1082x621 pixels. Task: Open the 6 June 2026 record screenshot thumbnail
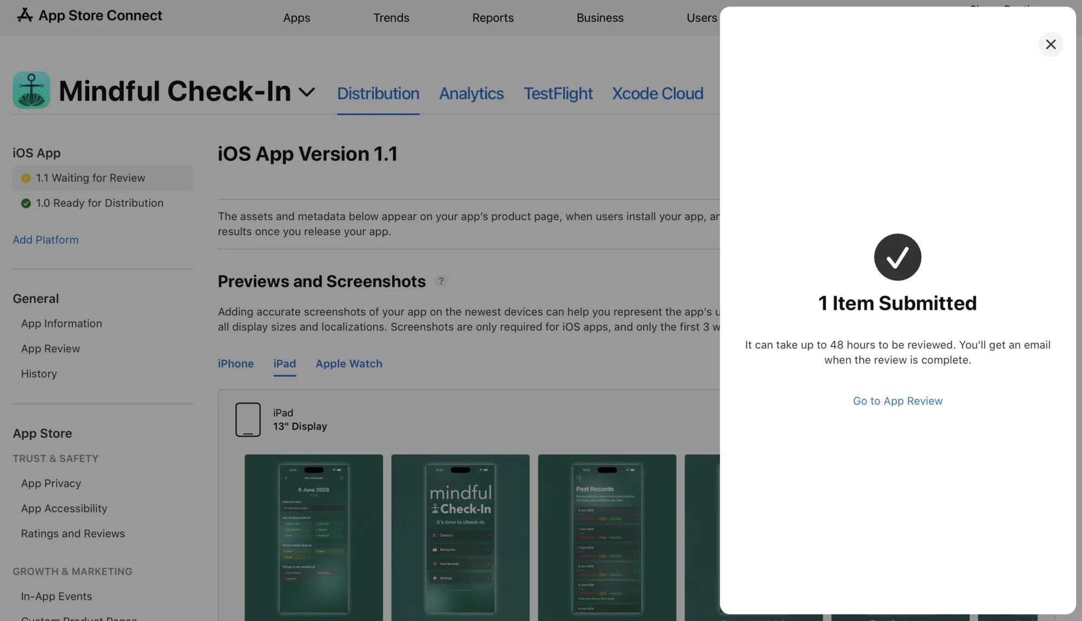tap(314, 537)
